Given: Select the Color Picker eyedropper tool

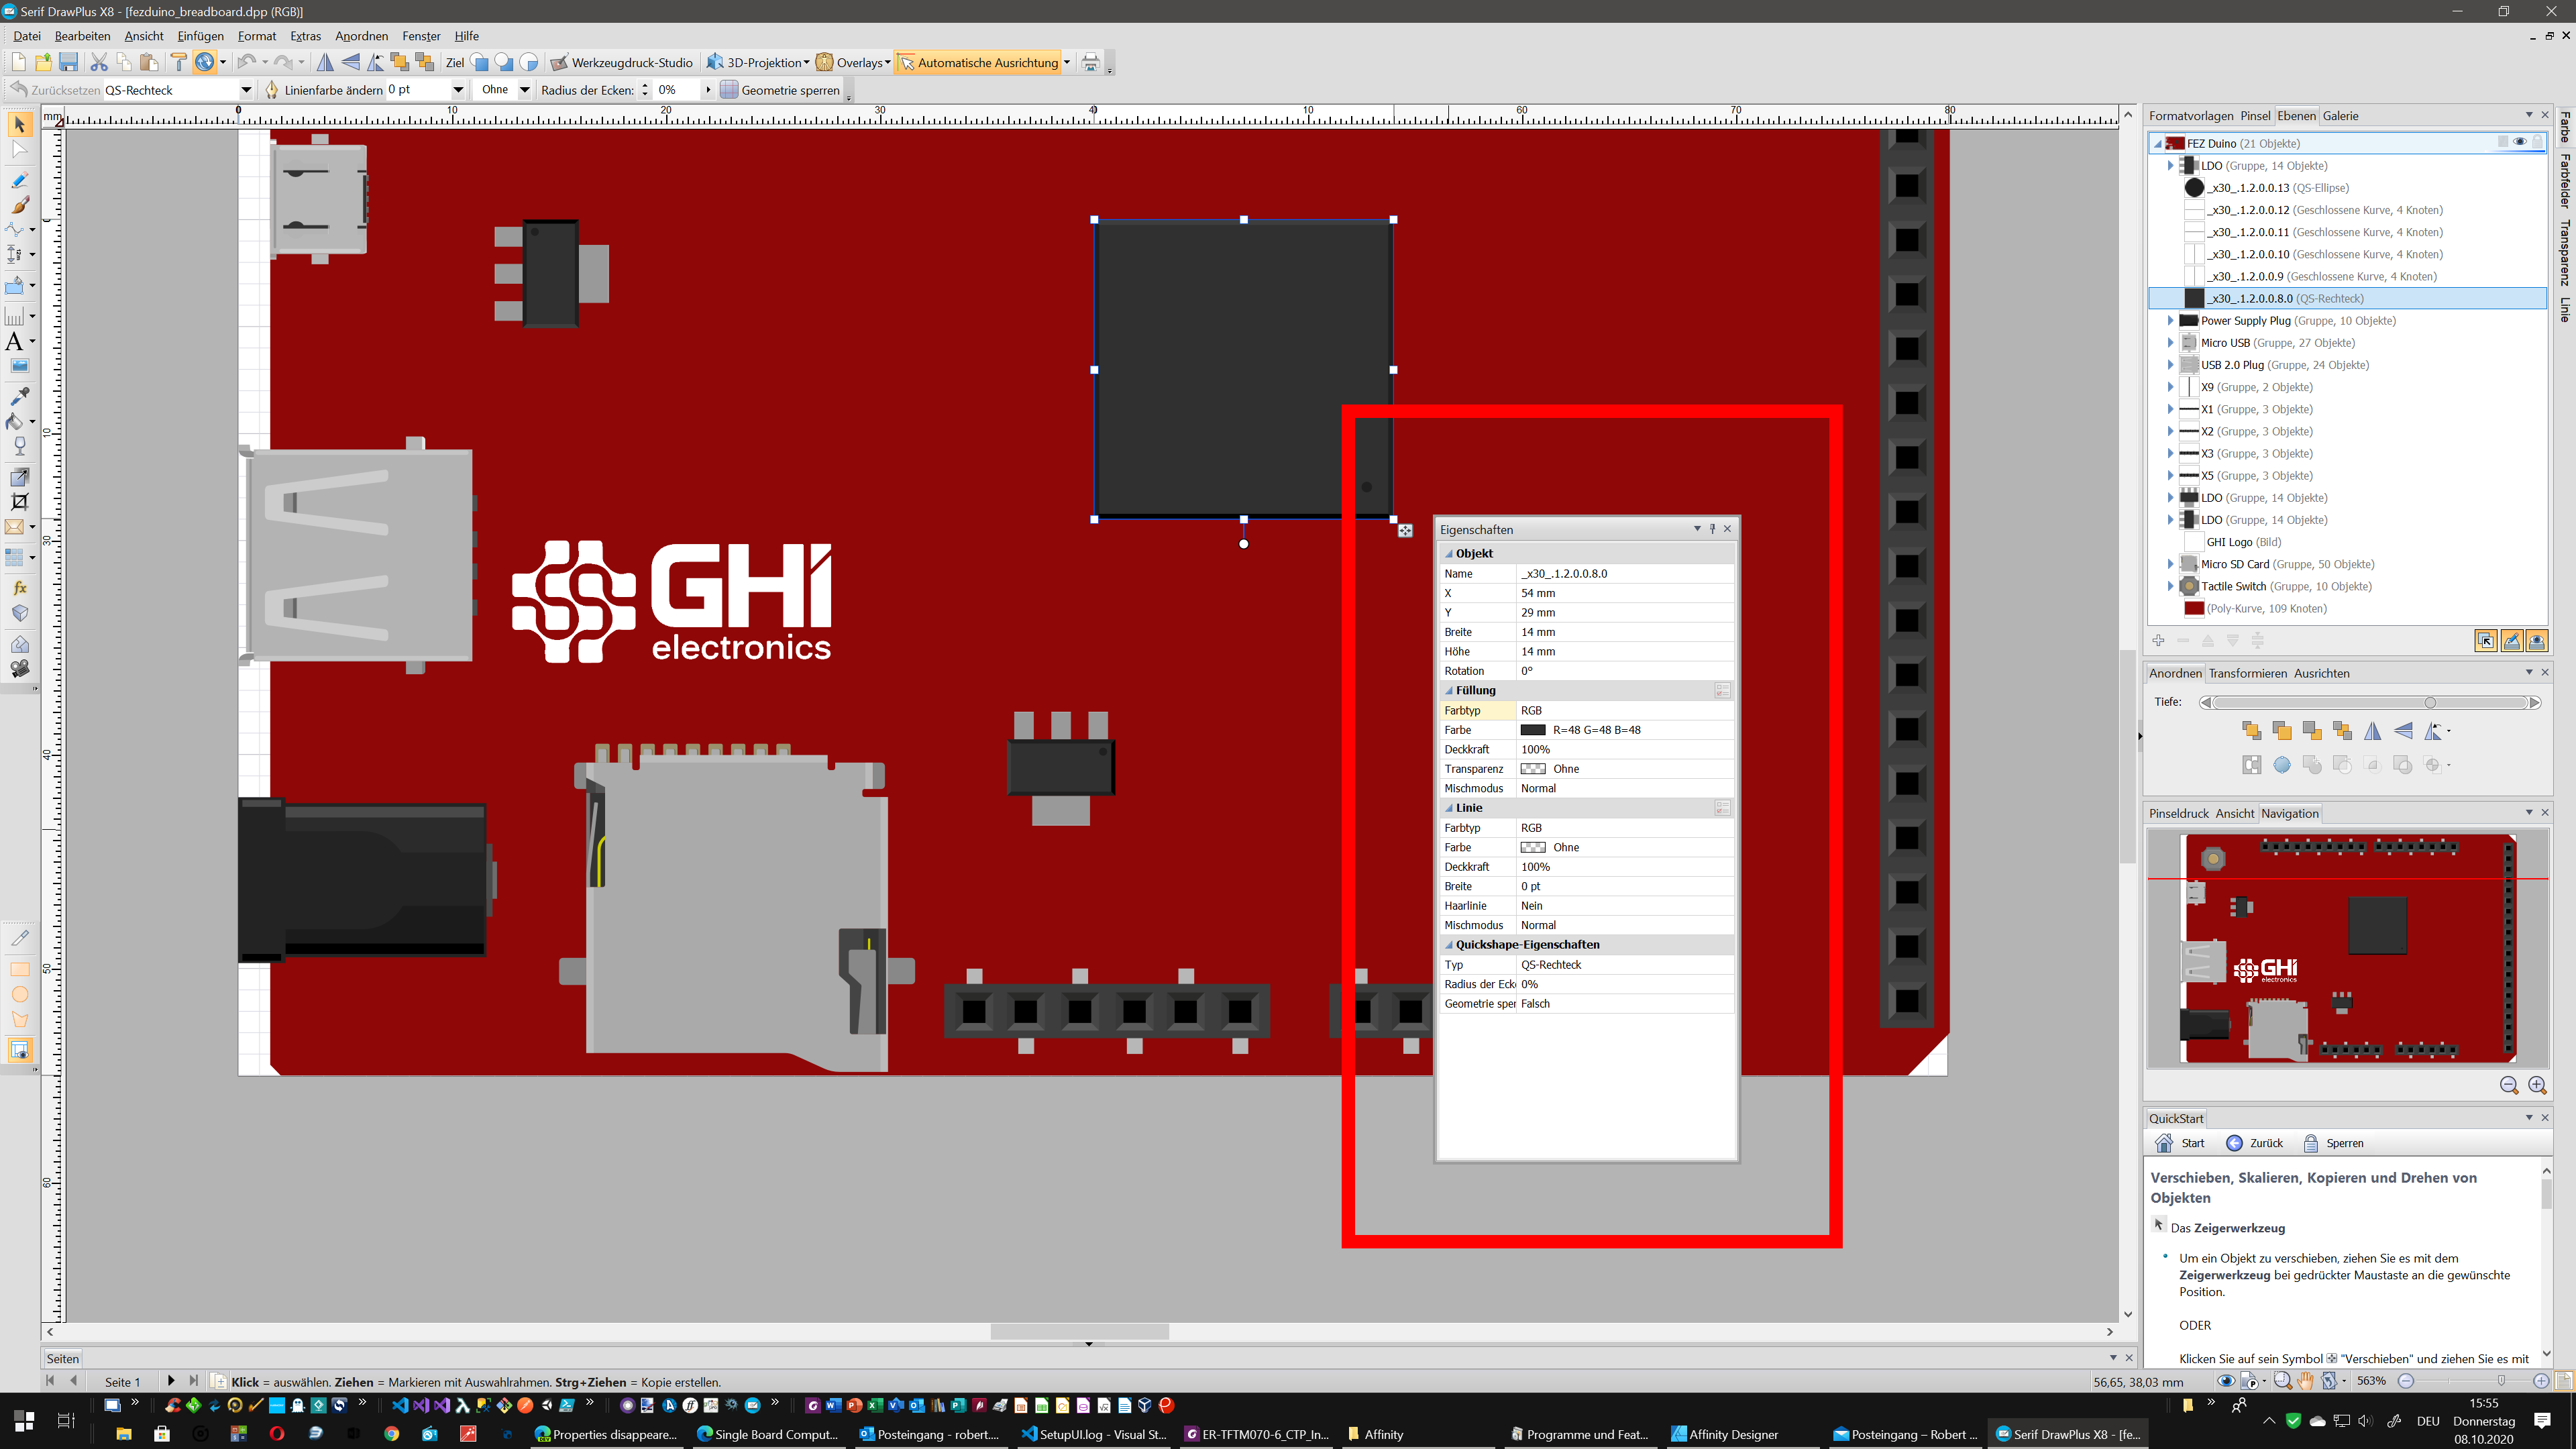Looking at the screenshot, I should click(19, 396).
